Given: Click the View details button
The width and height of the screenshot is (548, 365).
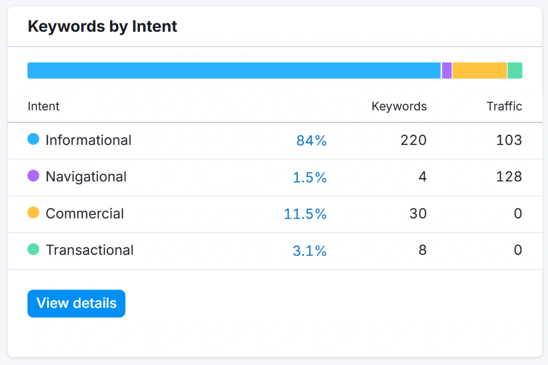Looking at the screenshot, I should pos(76,303).
